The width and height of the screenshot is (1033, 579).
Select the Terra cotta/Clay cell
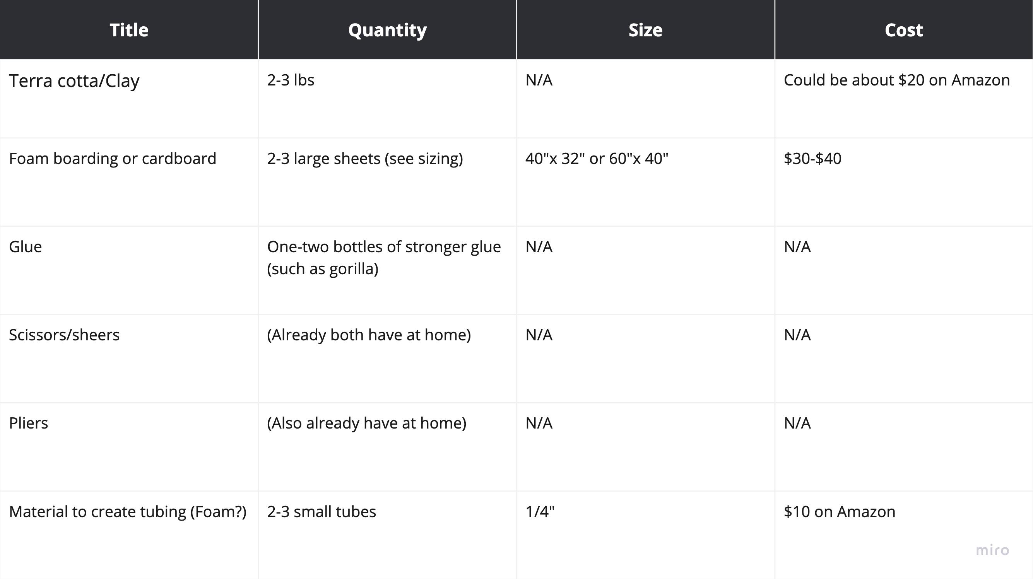[x=74, y=81]
